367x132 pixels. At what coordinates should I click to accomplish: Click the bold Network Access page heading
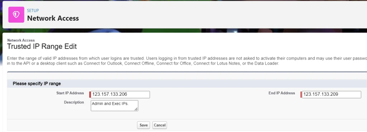point(53,18)
